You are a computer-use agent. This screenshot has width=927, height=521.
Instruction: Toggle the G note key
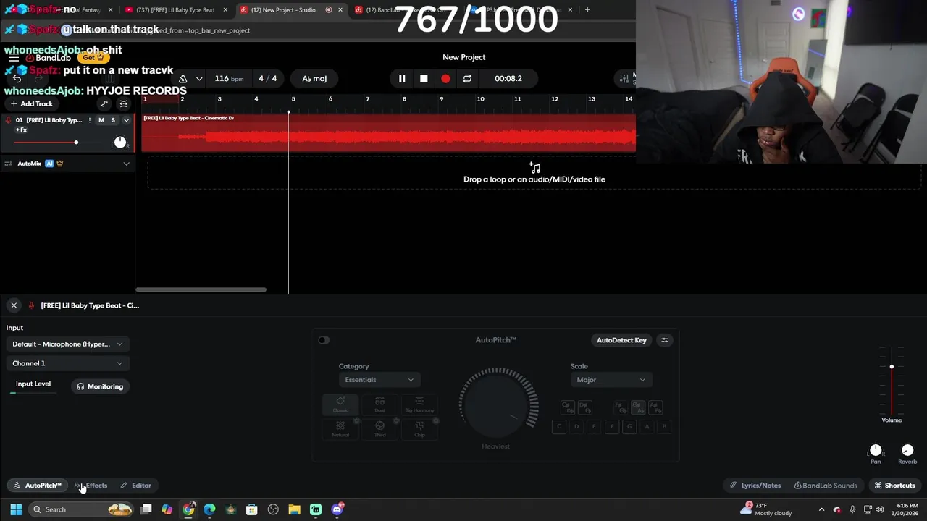(629, 427)
